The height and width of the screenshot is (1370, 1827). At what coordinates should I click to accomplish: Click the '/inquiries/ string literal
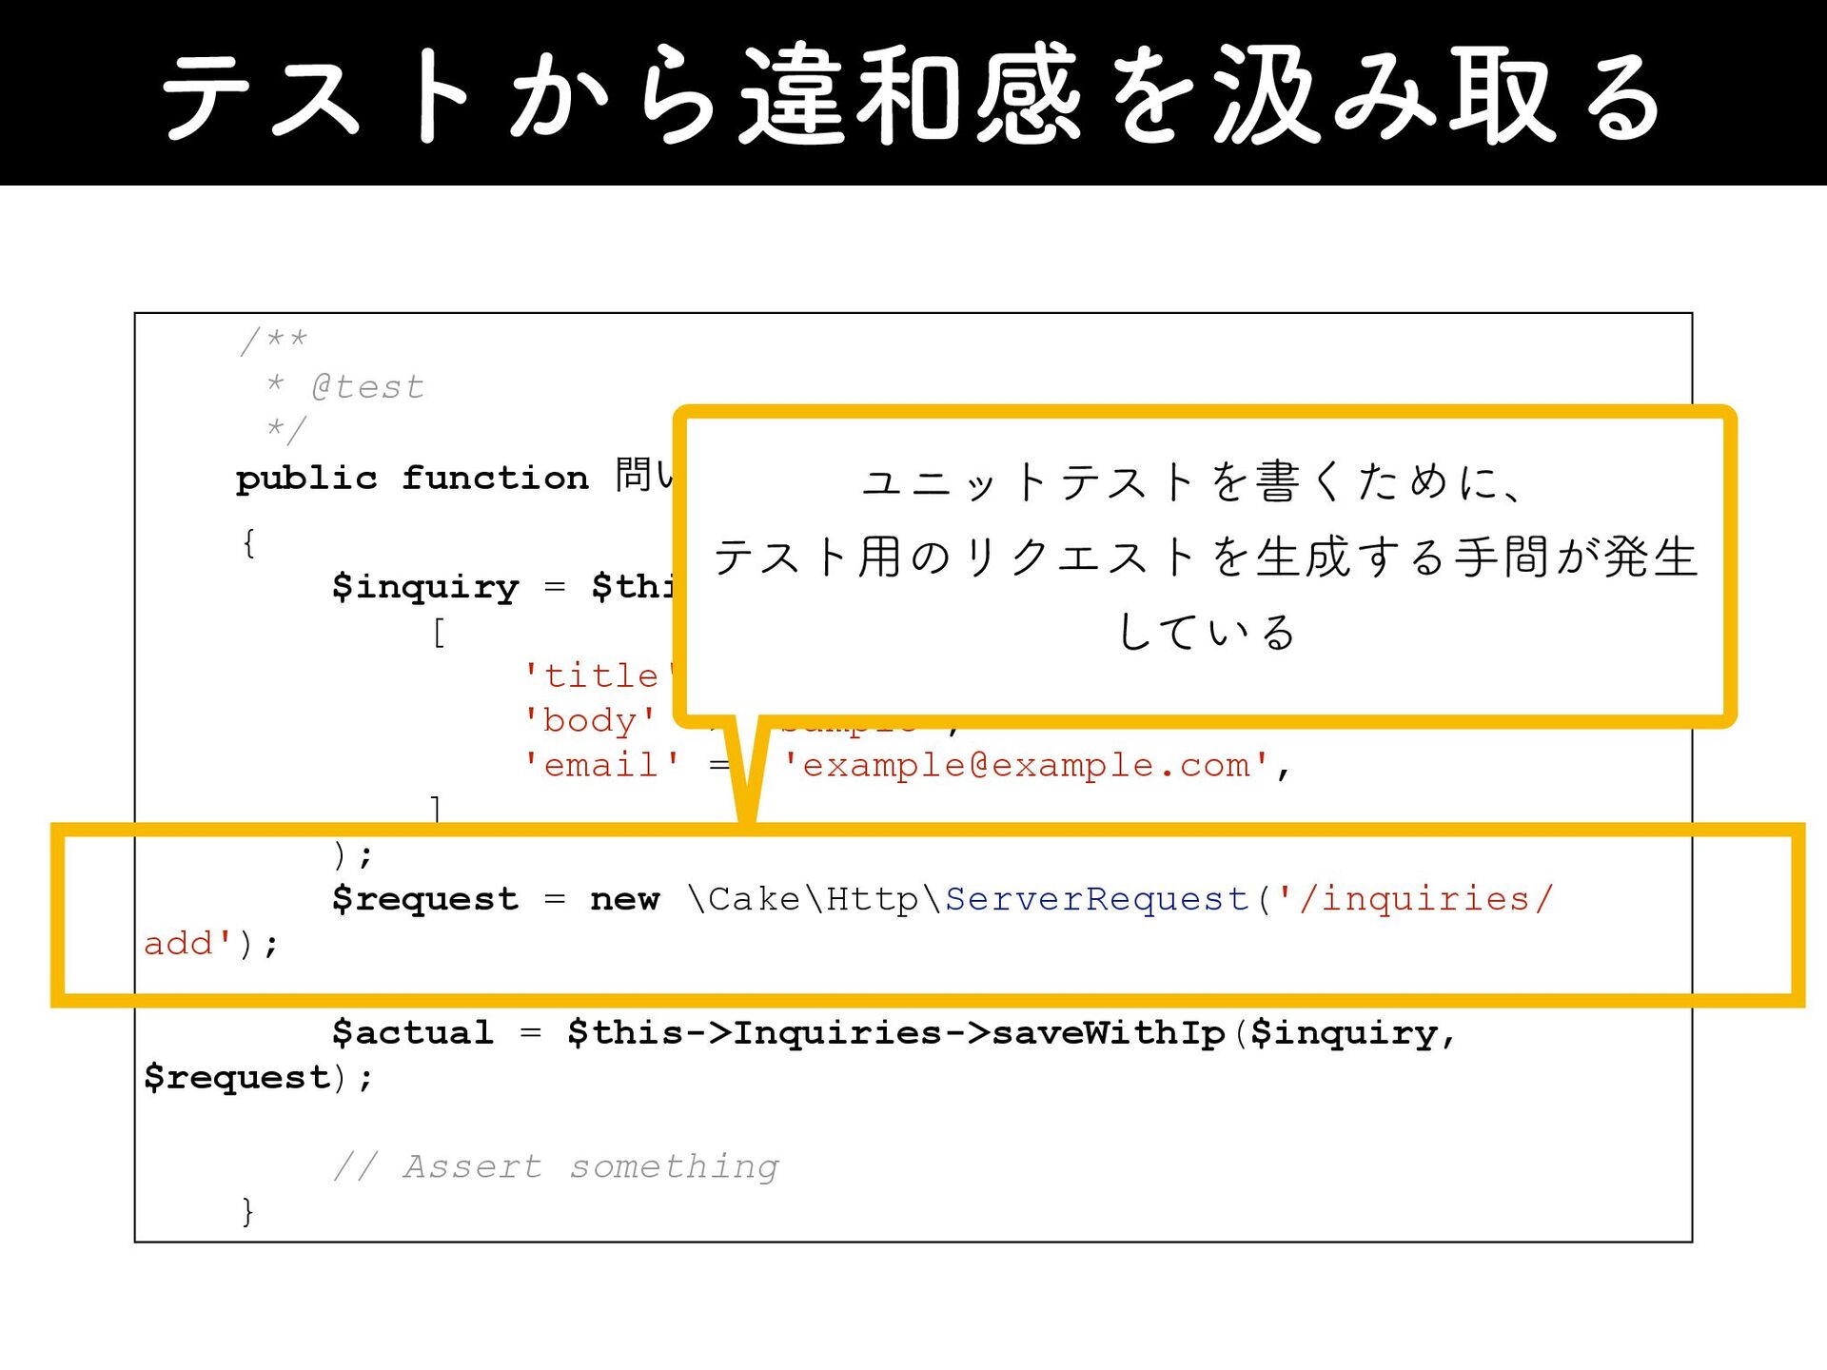click(x=1416, y=898)
